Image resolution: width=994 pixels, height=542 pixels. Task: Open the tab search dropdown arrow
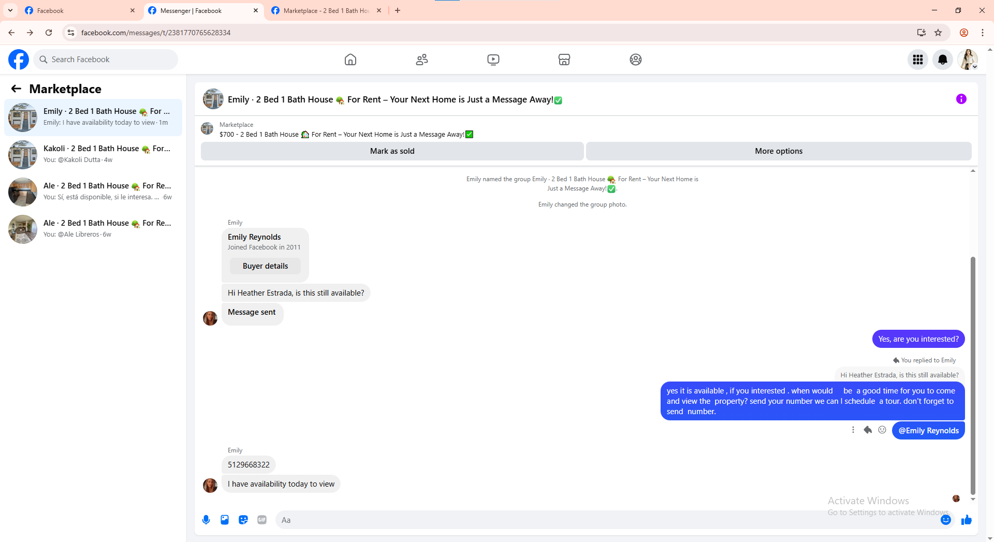(x=10, y=10)
